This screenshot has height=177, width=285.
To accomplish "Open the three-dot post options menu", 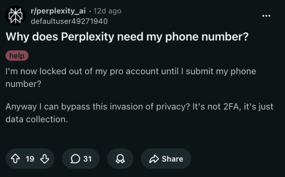I will (x=266, y=16).
